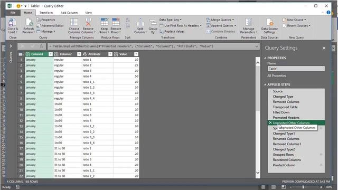Click the help question mark icon

[328, 13]
